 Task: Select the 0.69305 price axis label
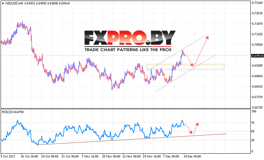point(257,66)
